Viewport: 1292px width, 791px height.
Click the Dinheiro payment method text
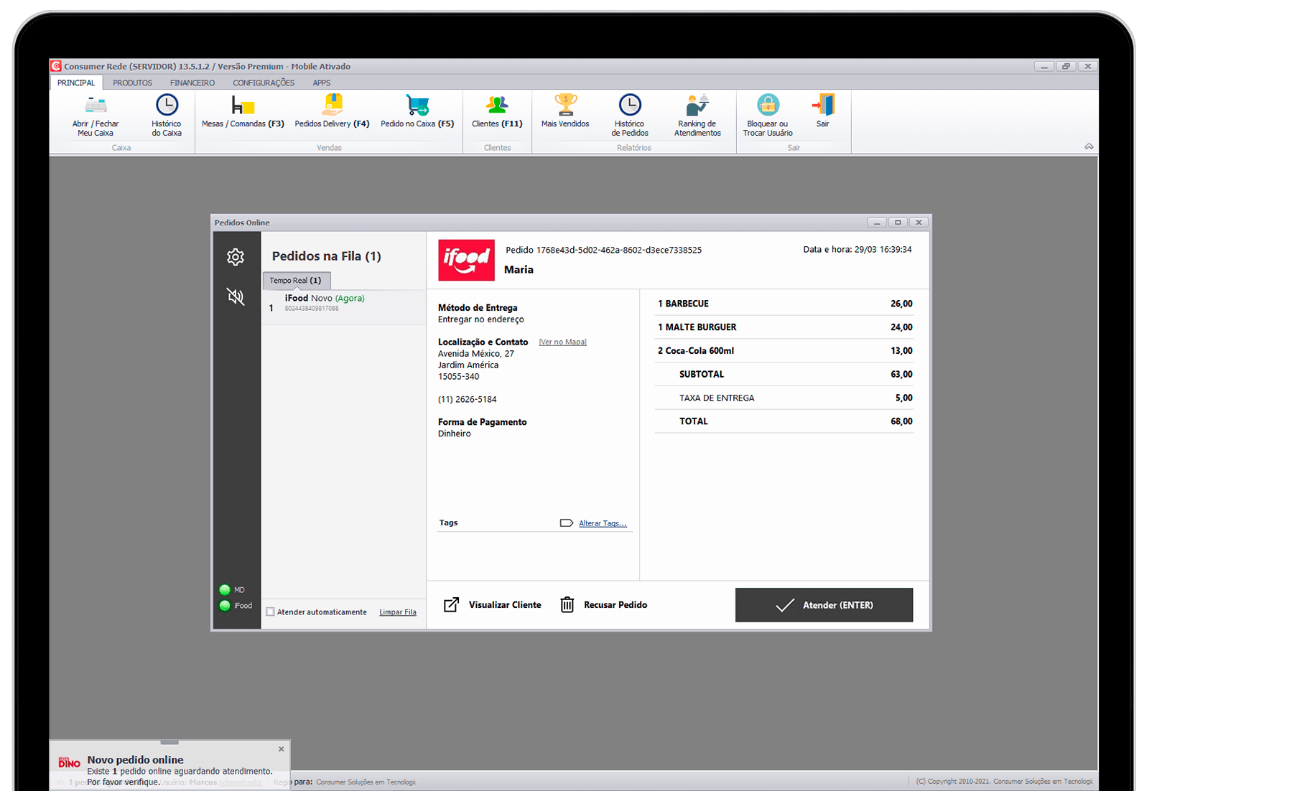coord(455,434)
